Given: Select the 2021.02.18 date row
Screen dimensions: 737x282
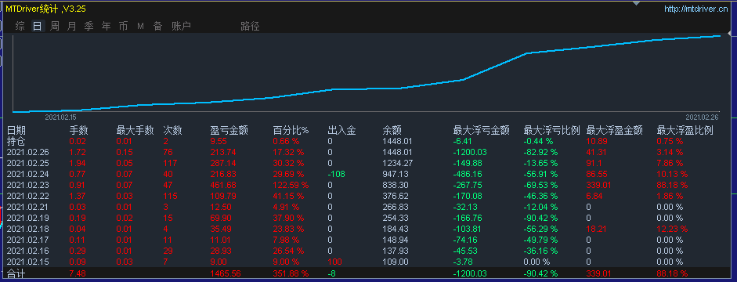Looking at the screenshot, I should tap(27, 229).
